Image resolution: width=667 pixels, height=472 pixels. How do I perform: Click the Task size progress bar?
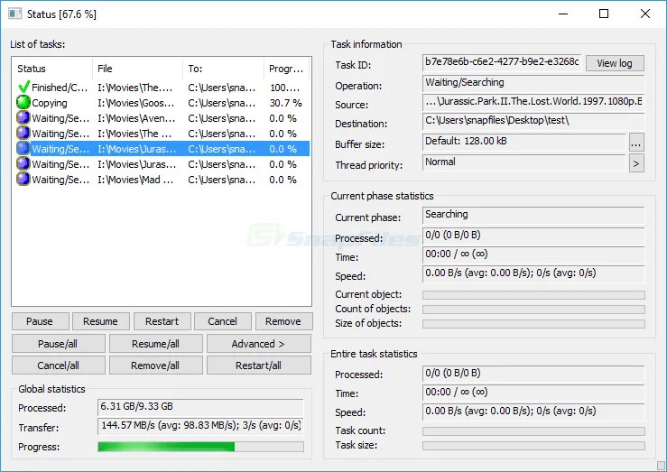[x=533, y=446]
